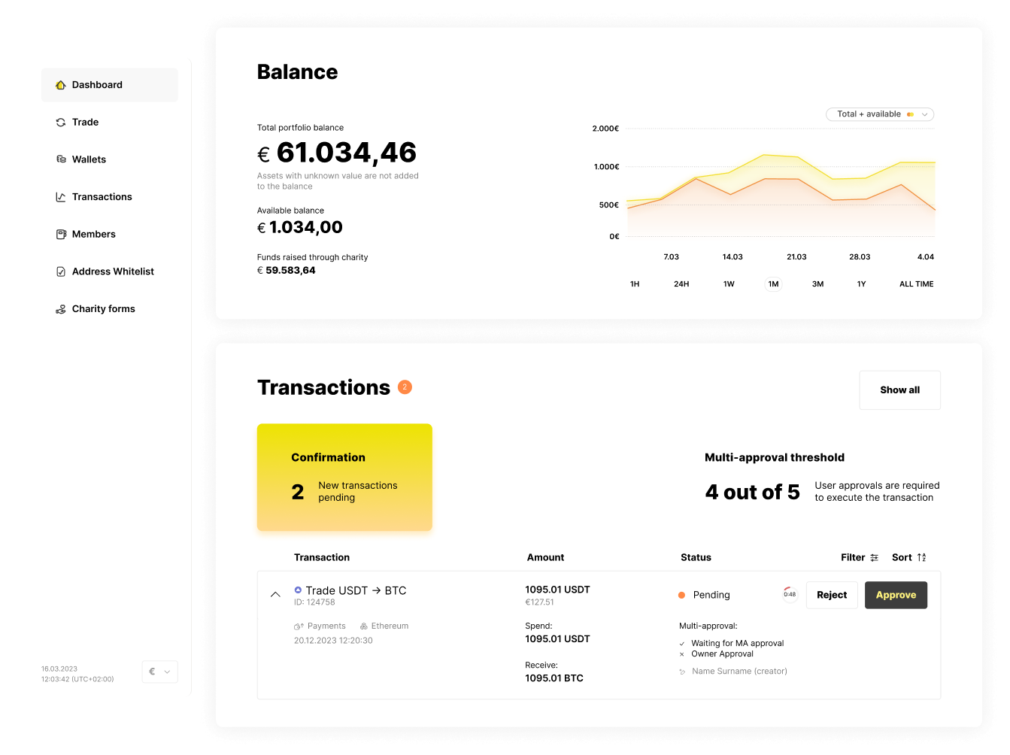The height and width of the screenshot is (755, 1010).
Task: Click the Filter sliders icon above transactions
Action: [874, 557]
